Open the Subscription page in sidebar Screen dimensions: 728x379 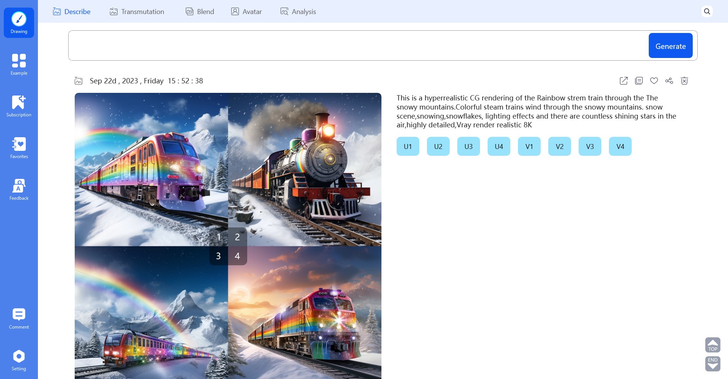[x=19, y=106]
